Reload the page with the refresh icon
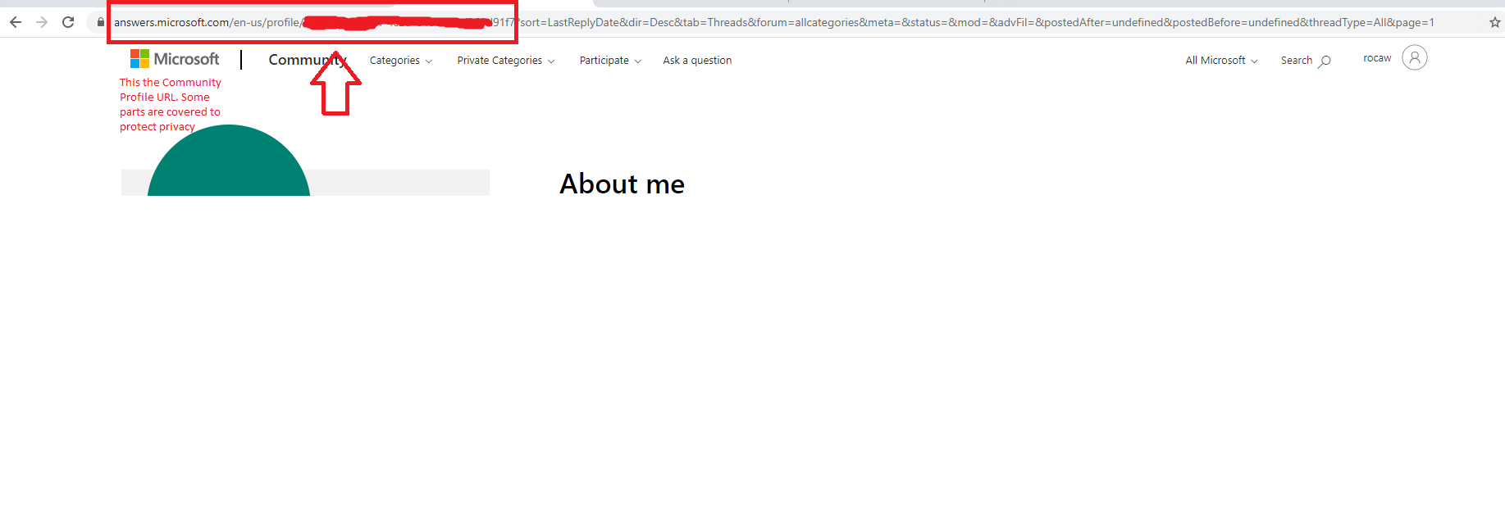Image resolution: width=1505 pixels, height=531 pixels. pos(68,22)
